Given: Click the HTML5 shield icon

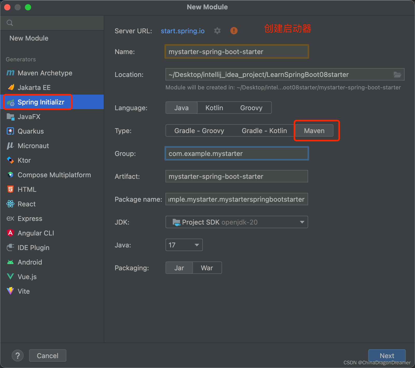Looking at the screenshot, I should point(10,189).
